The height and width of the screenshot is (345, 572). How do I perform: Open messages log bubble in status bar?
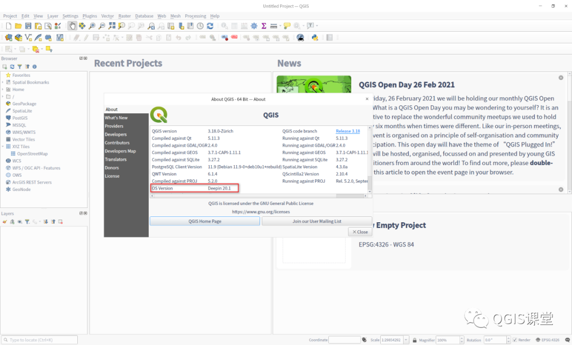point(567,340)
